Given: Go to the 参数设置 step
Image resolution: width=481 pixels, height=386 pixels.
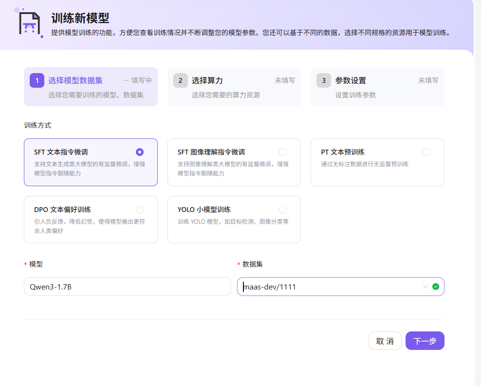Looking at the screenshot, I should coord(377,88).
